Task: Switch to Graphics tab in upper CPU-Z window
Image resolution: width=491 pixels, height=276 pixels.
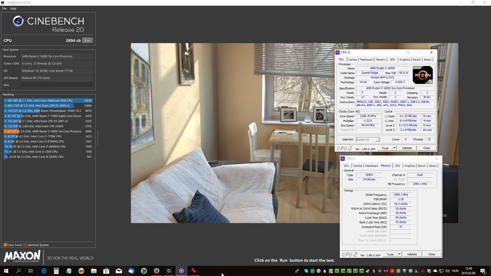Action: pyautogui.click(x=405, y=59)
